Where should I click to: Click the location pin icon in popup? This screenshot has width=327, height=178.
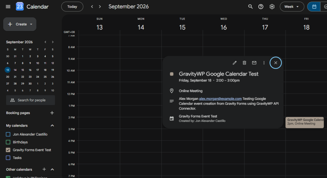pos(171,91)
